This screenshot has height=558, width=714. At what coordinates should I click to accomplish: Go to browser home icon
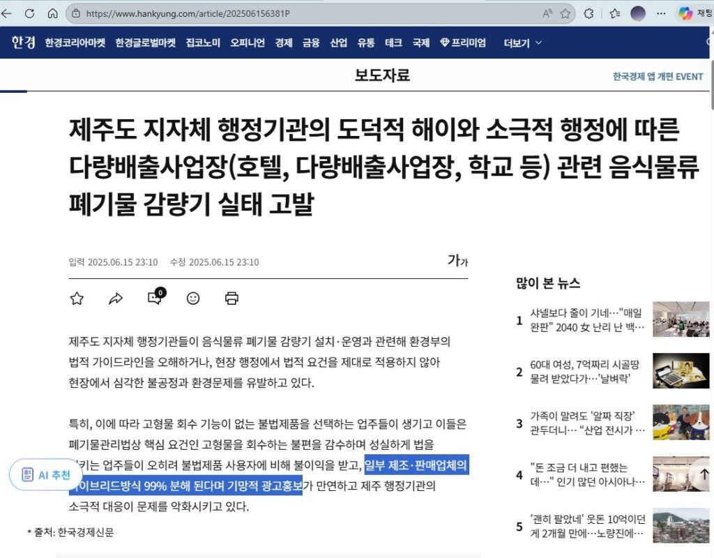click(53, 14)
